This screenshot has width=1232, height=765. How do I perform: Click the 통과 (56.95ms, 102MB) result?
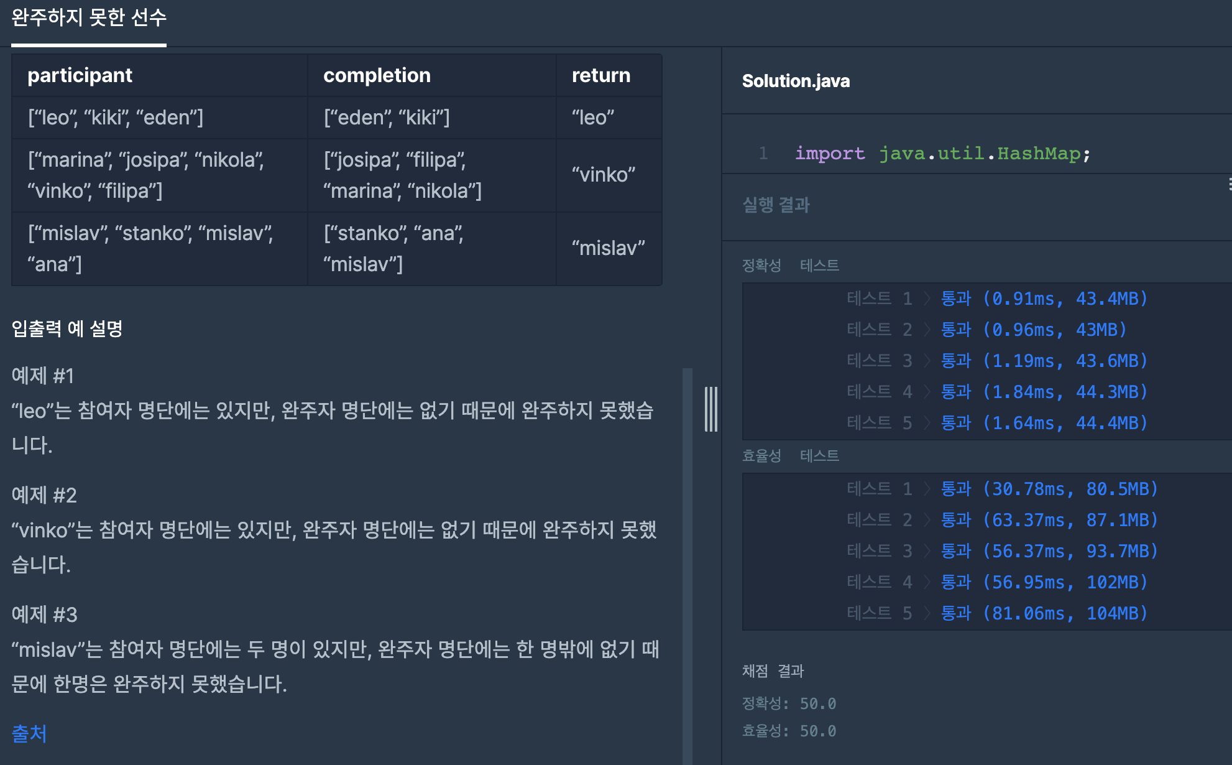tap(1044, 583)
